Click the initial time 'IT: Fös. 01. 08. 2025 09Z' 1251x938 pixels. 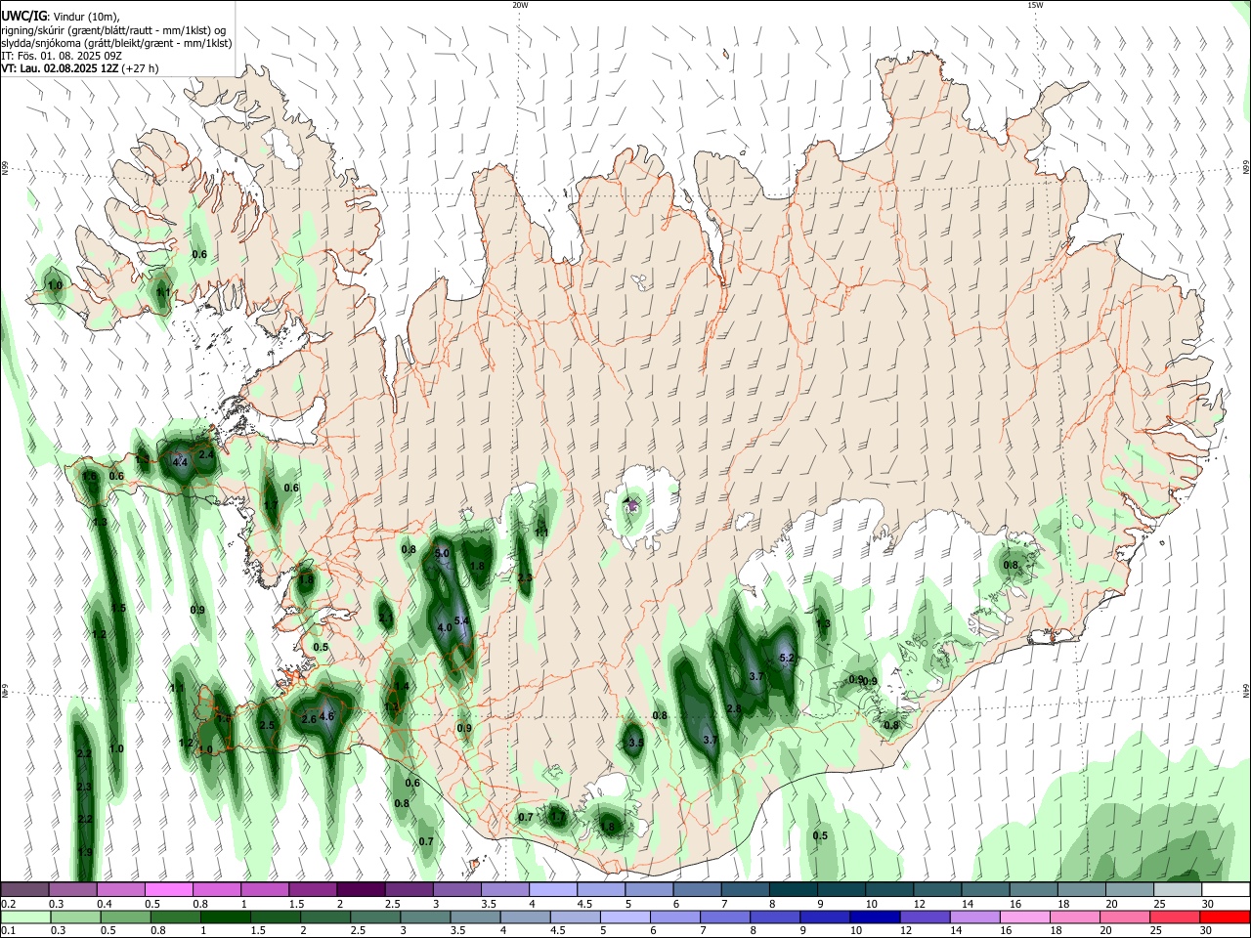click(x=62, y=56)
